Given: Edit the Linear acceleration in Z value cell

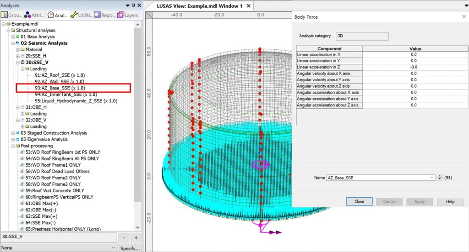Looking at the screenshot, I should [x=414, y=67].
